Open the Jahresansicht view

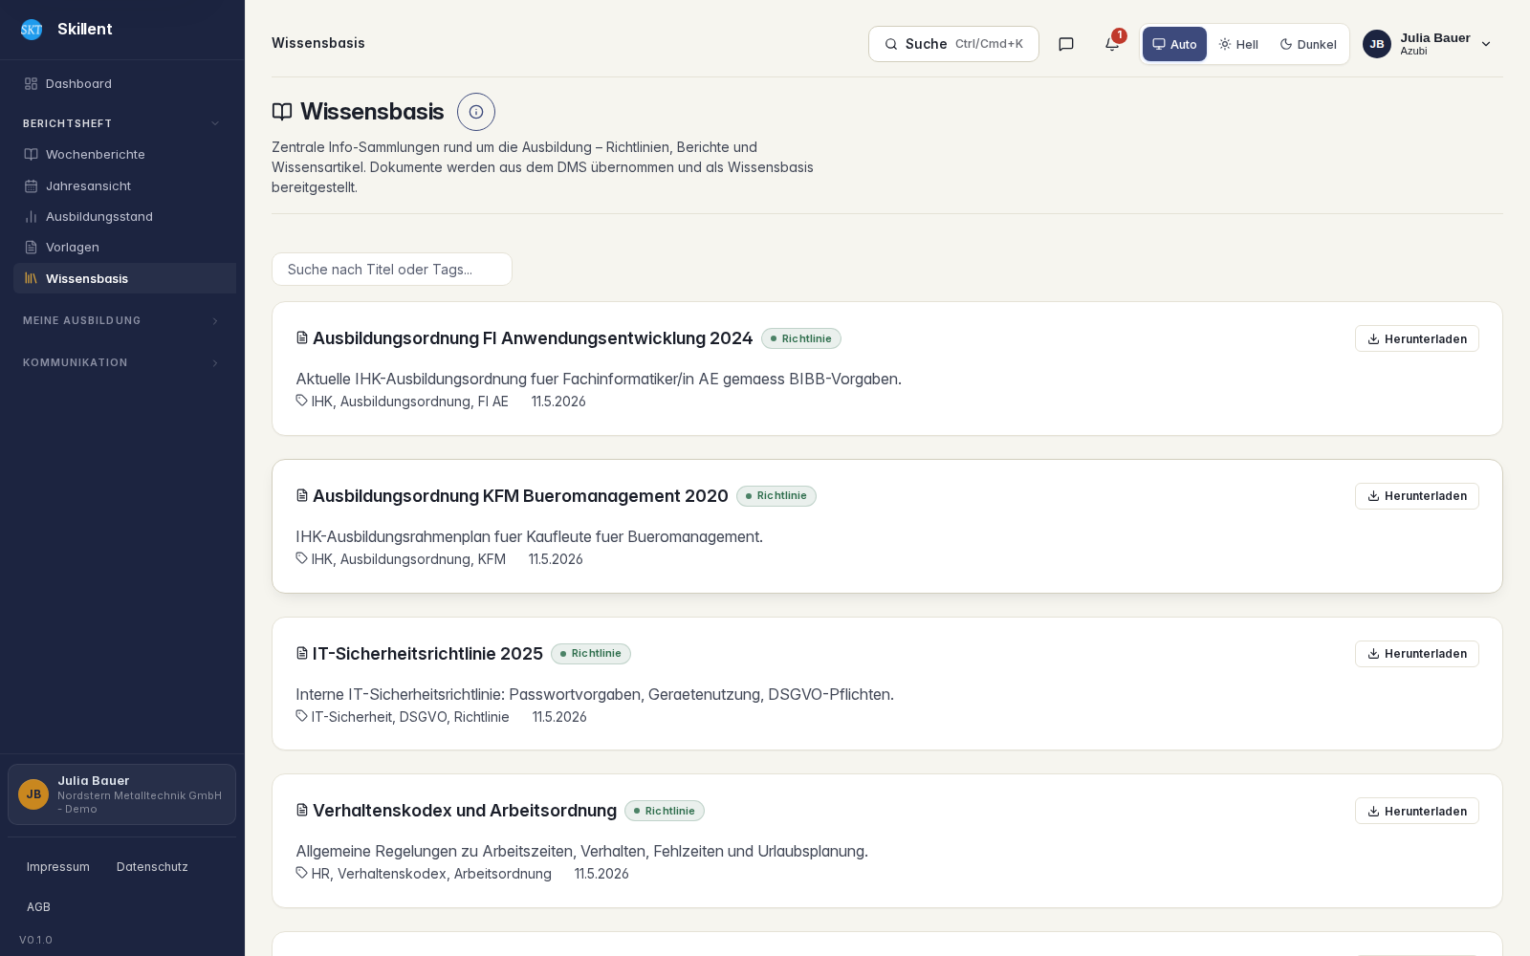click(124, 185)
